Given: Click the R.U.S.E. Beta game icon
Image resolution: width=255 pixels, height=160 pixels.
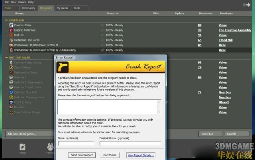Looking at the screenshot, I should (x=11, y=102).
